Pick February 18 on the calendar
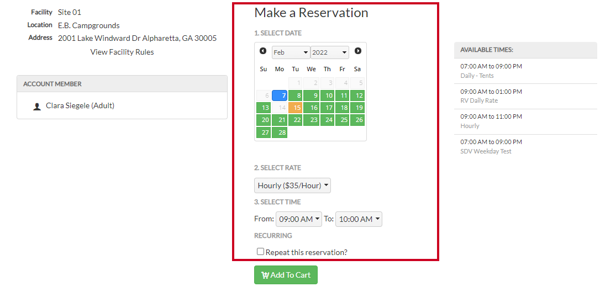600x292 pixels. click(342, 108)
